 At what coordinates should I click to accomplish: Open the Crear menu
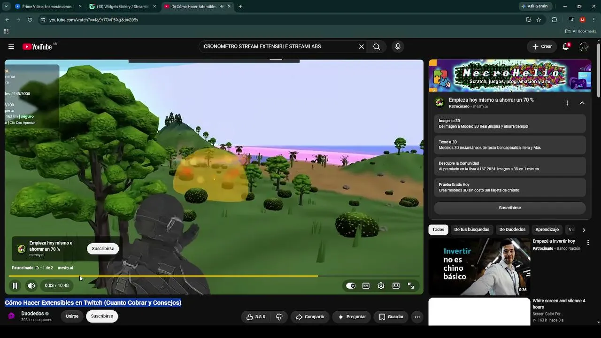click(542, 46)
